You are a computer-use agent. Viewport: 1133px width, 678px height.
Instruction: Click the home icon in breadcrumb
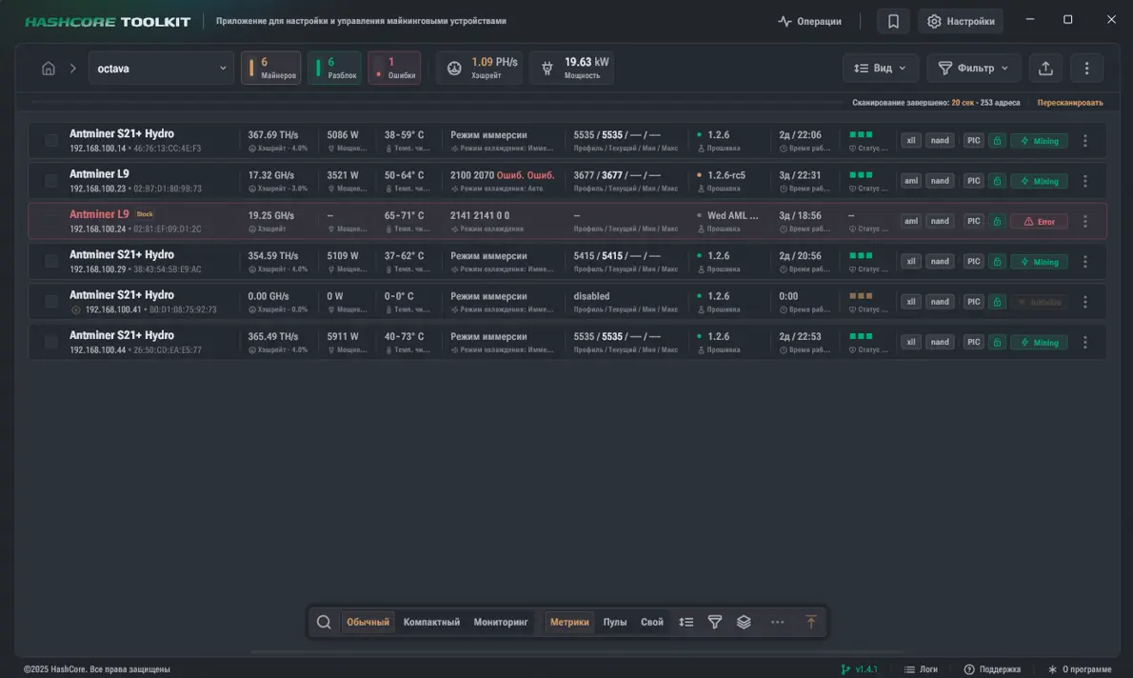click(49, 69)
